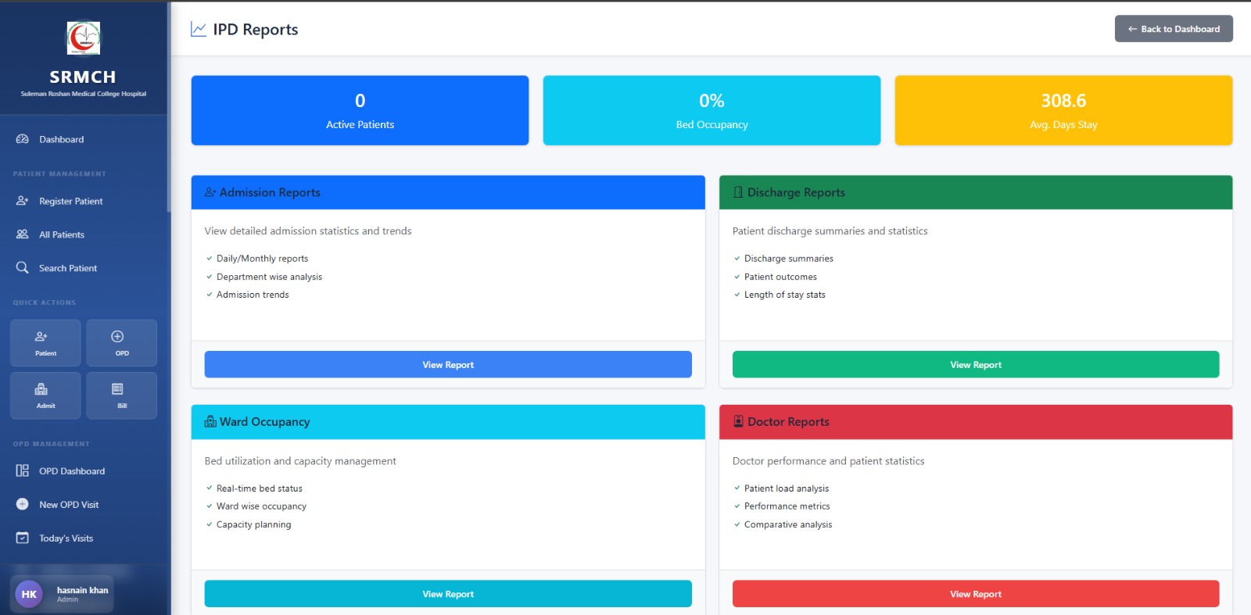
Task: Select New OPD Visit menu item
Action: pyautogui.click(x=84, y=505)
